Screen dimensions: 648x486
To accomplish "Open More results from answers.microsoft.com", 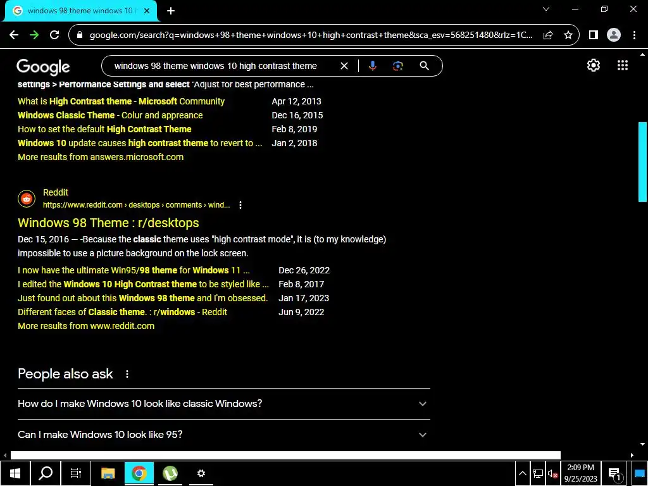I will click(101, 157).
